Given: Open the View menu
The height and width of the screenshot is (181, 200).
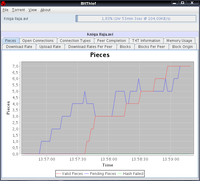Looking at the screenshot, I should pyautogui.click(x=33, y=10).
